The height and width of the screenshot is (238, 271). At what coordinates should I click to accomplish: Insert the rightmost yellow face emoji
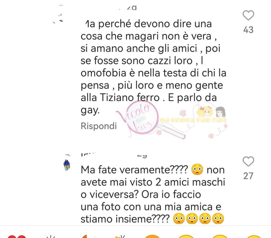tap(254, 236)
